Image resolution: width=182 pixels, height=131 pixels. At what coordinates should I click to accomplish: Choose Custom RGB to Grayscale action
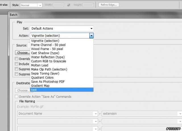tap(62, 61)
